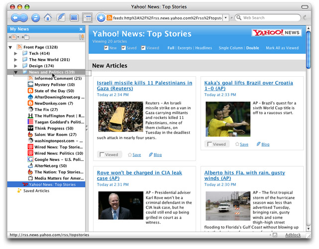Click the add new feed icon in sidebar

pyautogui.click(x=14, y=37)
